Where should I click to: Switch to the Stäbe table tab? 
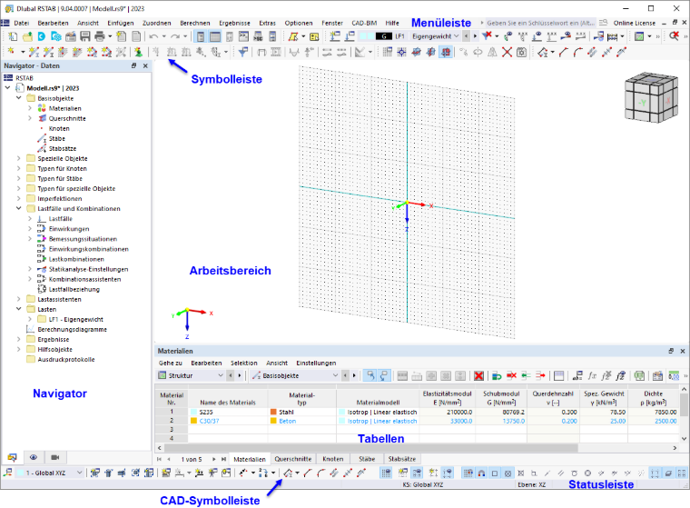[367, 459]
